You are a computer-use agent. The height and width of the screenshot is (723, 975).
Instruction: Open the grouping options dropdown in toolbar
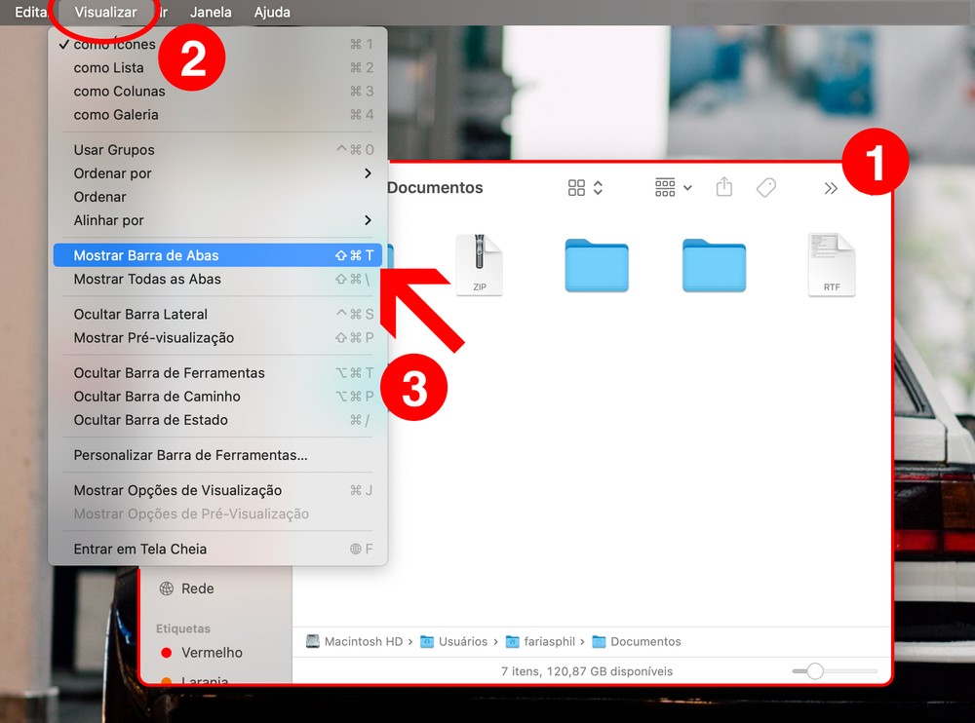coord(673,187)
